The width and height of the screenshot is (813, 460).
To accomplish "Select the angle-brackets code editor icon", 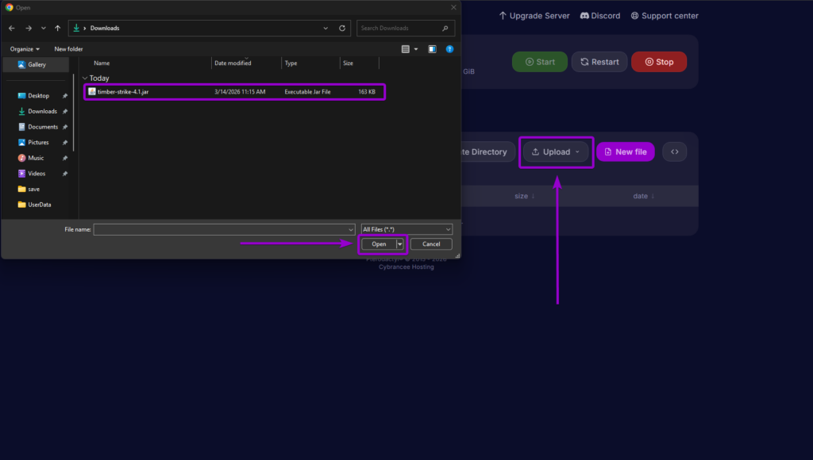I will (674, 151).
